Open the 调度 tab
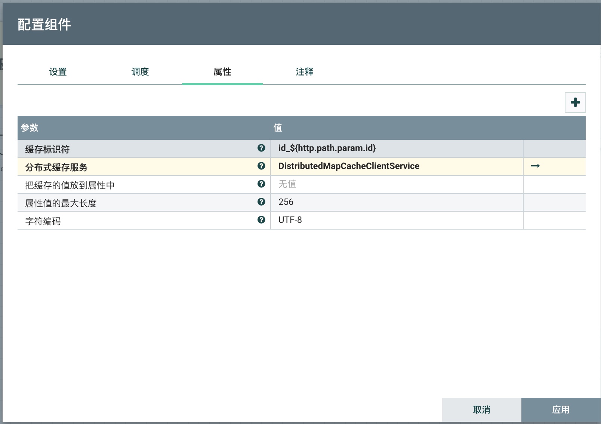The image size is (601, 424). 140,72
